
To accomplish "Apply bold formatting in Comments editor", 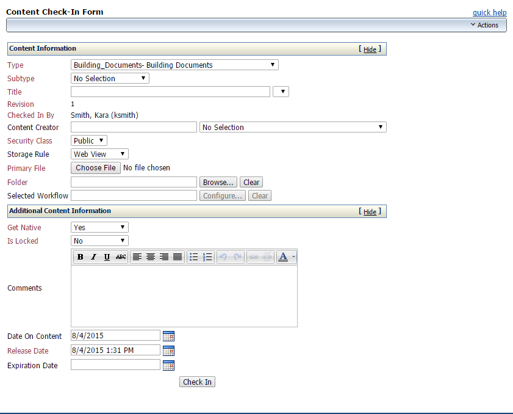I will coord(80,256).
